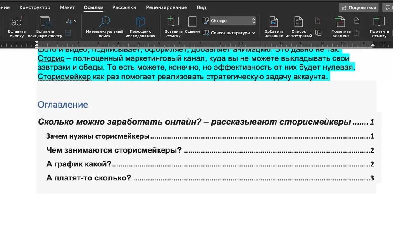Viewport: 393px width, 241px height.
Task: Follow TOC entry А график какой?
Action: [210, 164]
